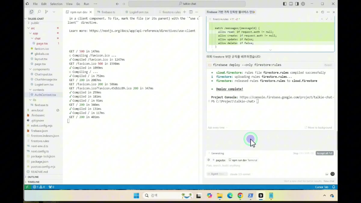The width and height of the screenshot is (361, 203).
Task: Open the Selection menu
Action: pos(56,4)
